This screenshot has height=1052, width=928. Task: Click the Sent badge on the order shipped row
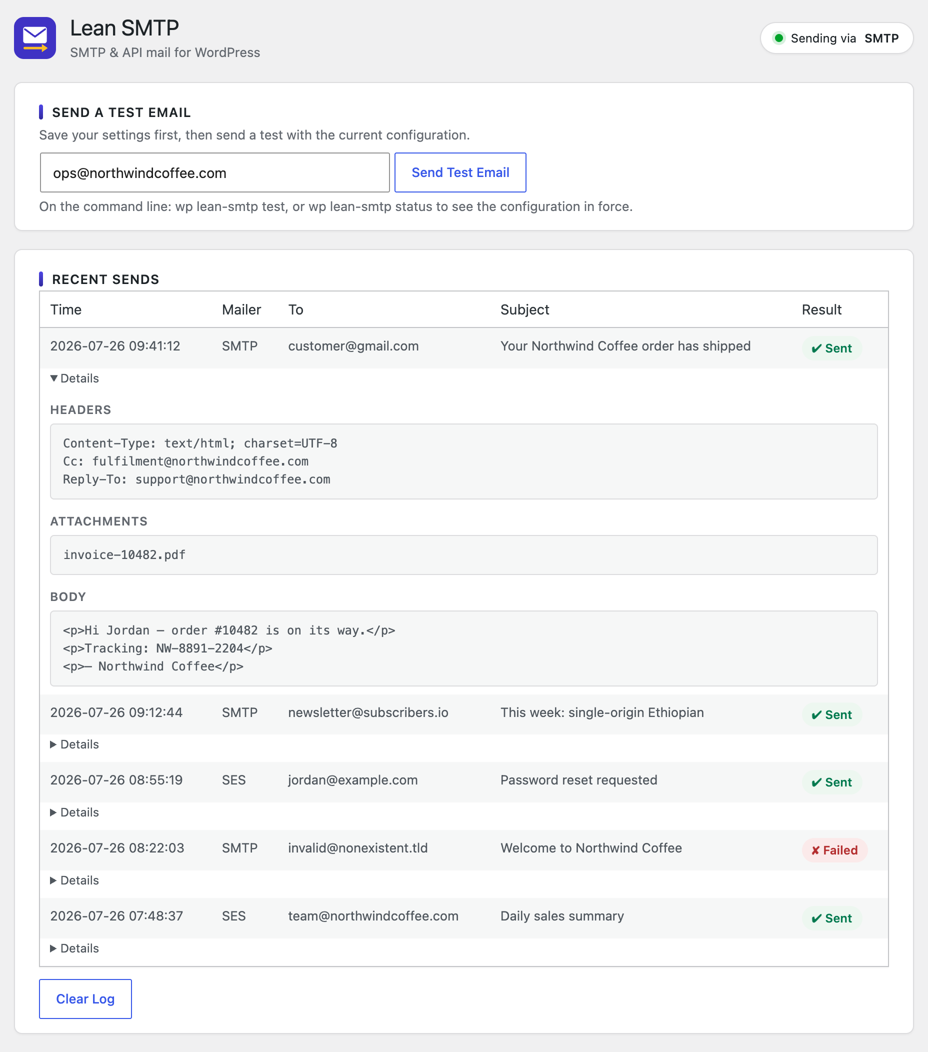point(832,348)
